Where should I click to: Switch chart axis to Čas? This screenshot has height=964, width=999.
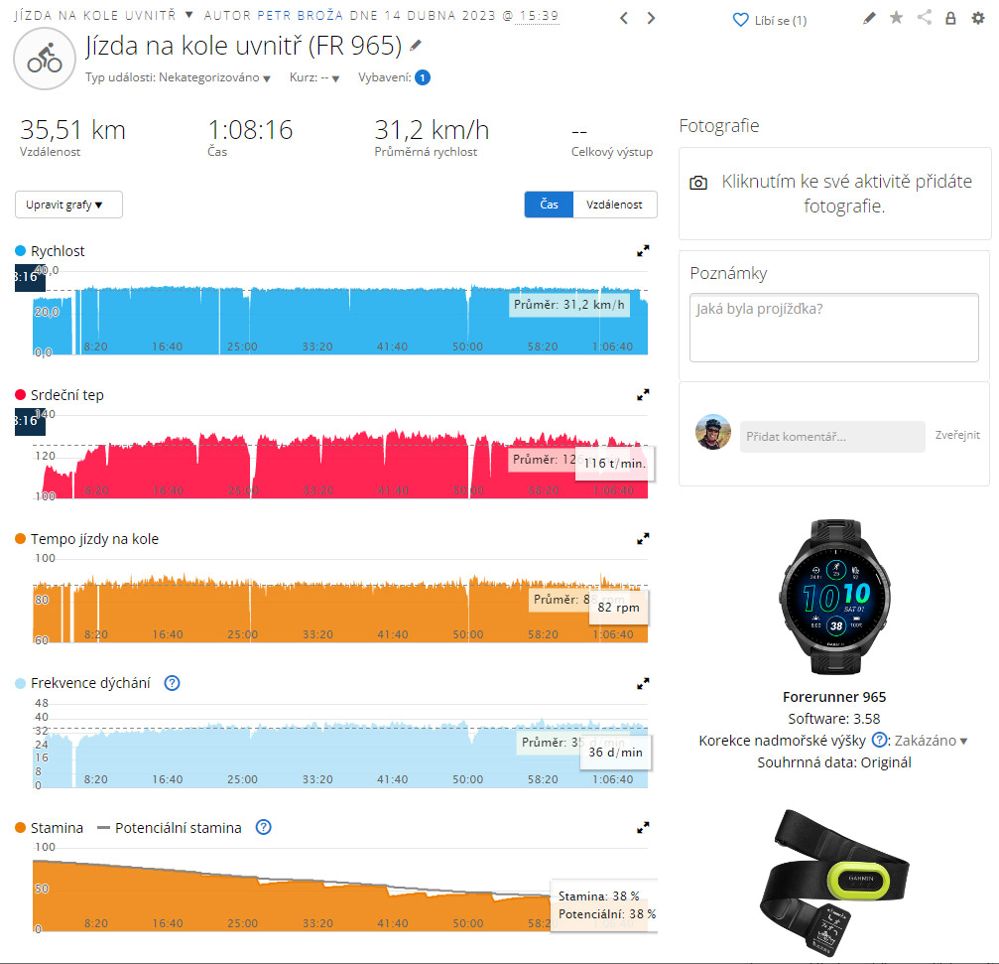pos(550,205)
